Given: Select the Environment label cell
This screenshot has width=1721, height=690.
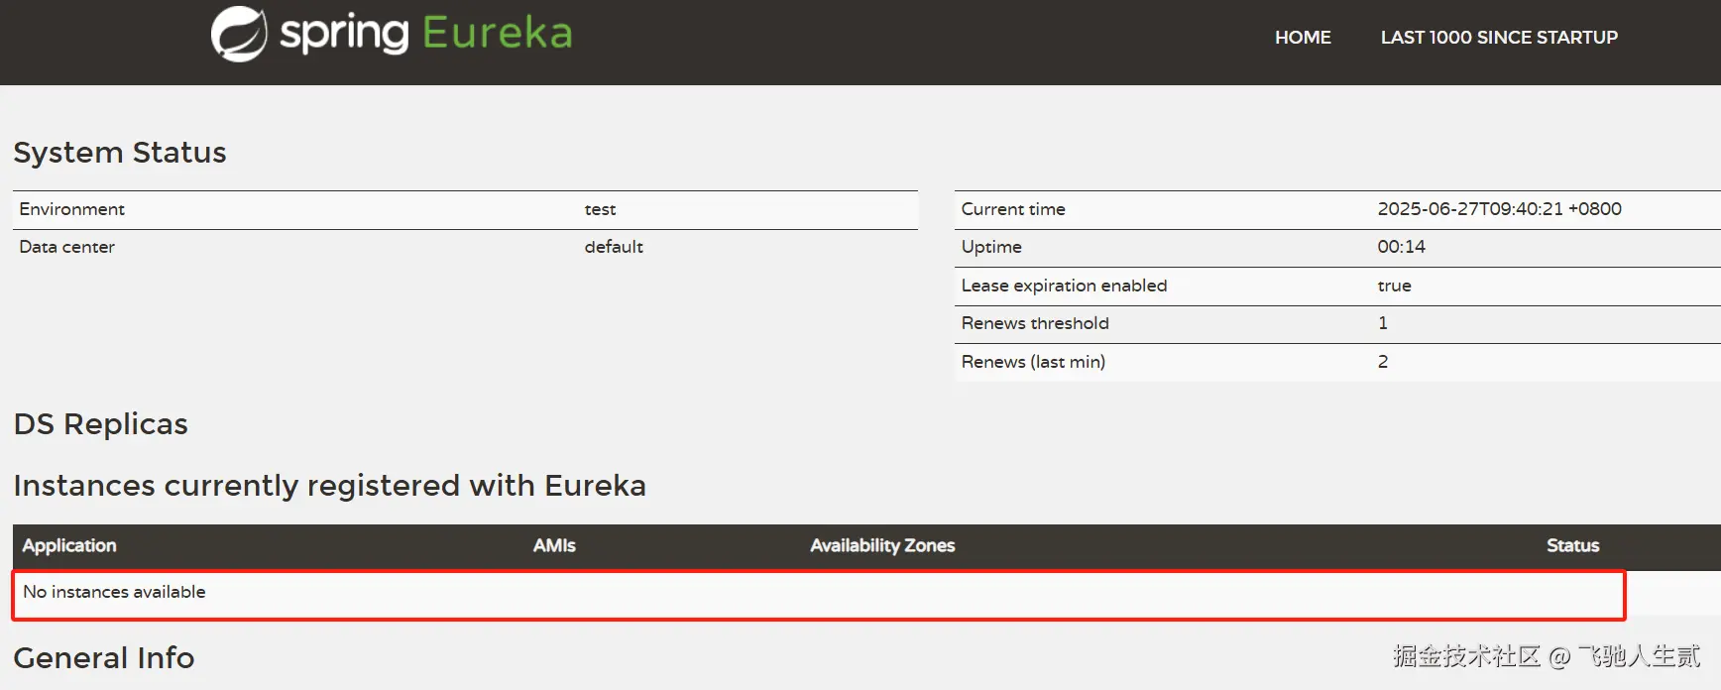Looking at the screenshot, I should coord(72,209).
